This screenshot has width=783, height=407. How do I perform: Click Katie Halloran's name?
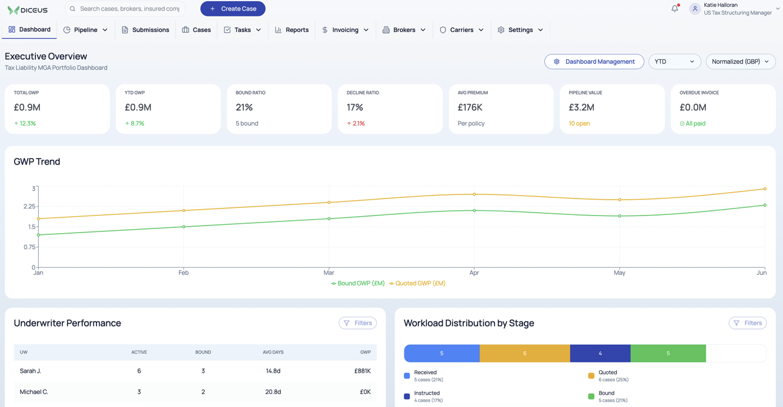721,5
